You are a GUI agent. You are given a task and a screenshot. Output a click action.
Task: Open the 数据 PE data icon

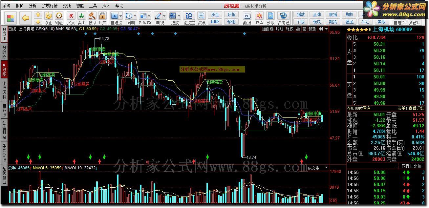[247, 18]
